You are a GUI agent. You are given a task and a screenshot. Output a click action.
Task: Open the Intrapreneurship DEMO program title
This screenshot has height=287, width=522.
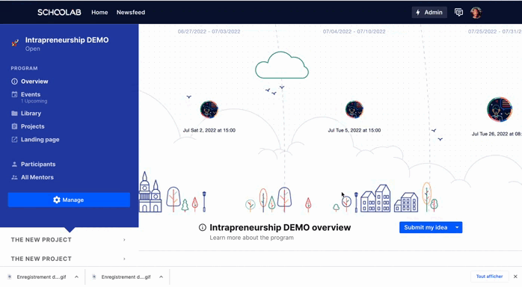(x=67, y=40)
